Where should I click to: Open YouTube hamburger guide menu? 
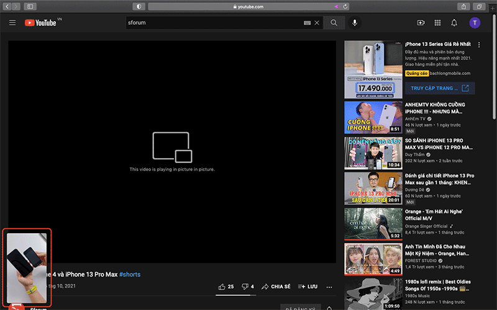[12, 22]
